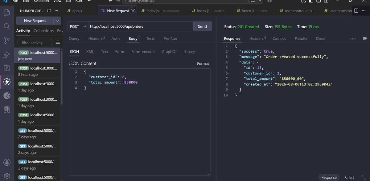The image size is (370, 181).
Task: Open Thunder Client sidebar more actions
Action: point(56,10)
